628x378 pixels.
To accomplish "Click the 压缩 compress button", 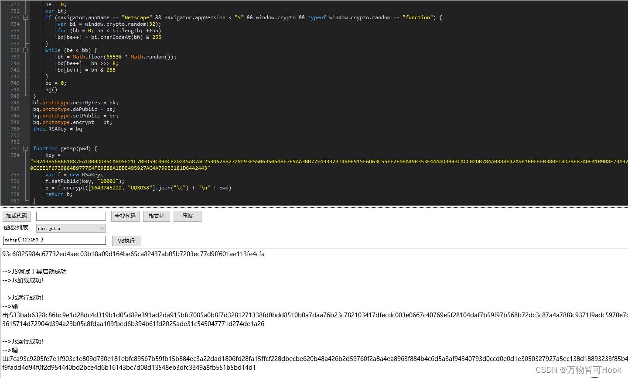I will [x=188, y=216].
